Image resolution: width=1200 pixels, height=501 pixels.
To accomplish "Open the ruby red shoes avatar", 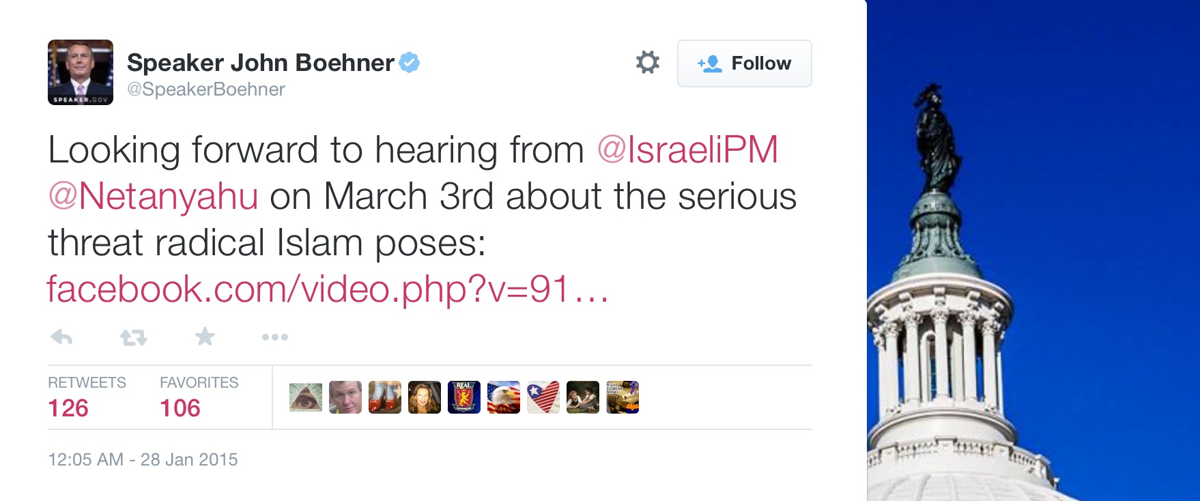I will [x=385, y=397].
